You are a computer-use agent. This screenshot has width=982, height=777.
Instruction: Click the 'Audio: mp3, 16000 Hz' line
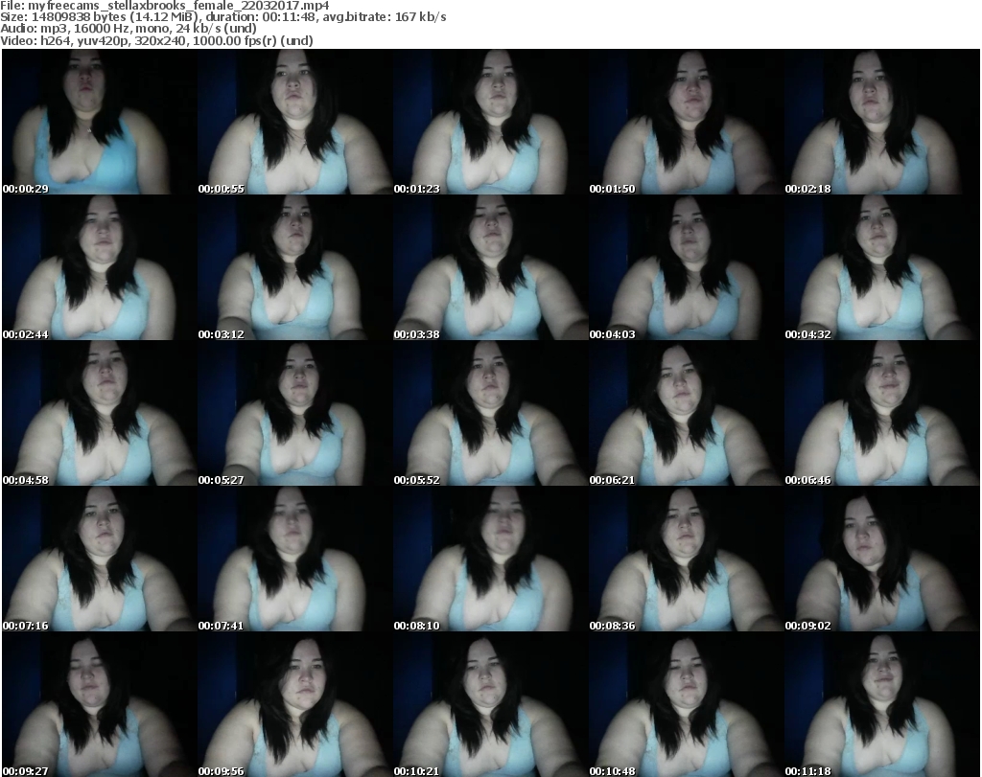click(129, 29)
